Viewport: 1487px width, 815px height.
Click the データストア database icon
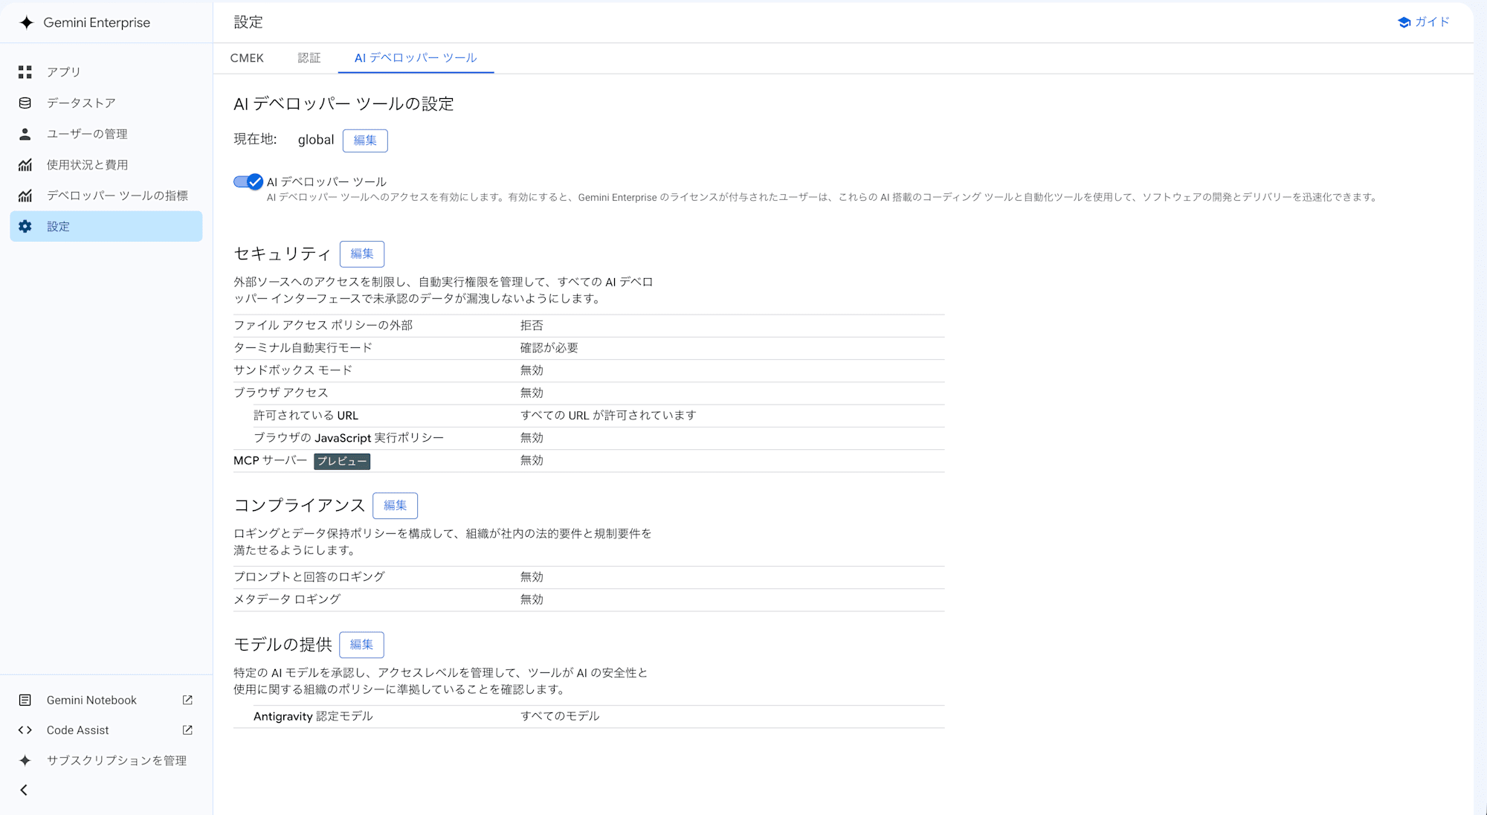pos(25,103)
